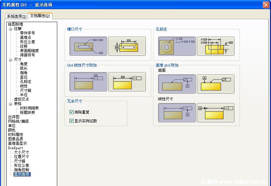Select 基准面显示 tree item
Screen dimensions: 271x186
pyautogui.click(x=18, y=143)
